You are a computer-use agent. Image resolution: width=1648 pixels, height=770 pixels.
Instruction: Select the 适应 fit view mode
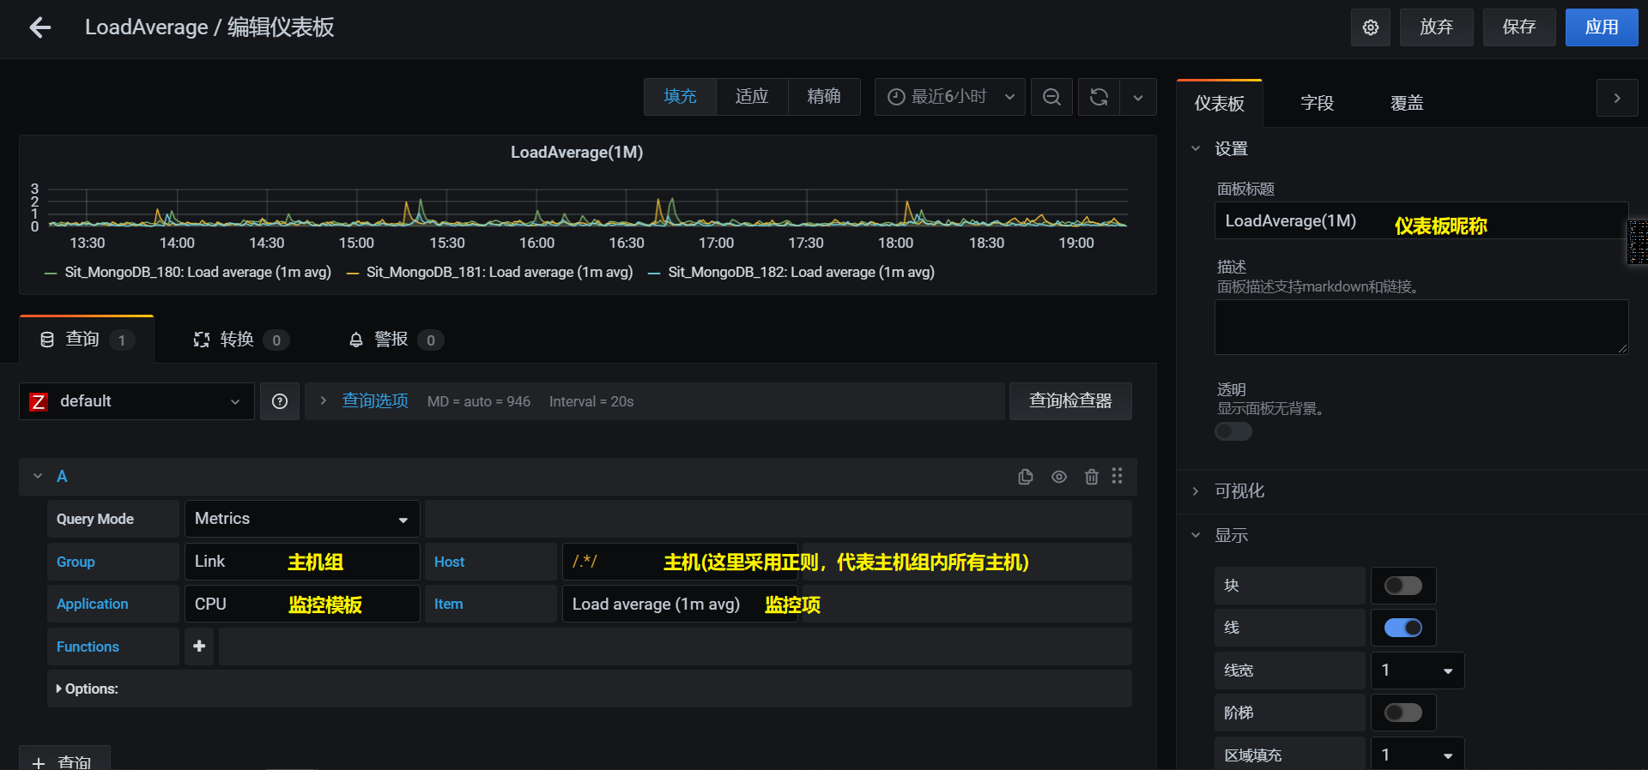click(x=752, y=97)
